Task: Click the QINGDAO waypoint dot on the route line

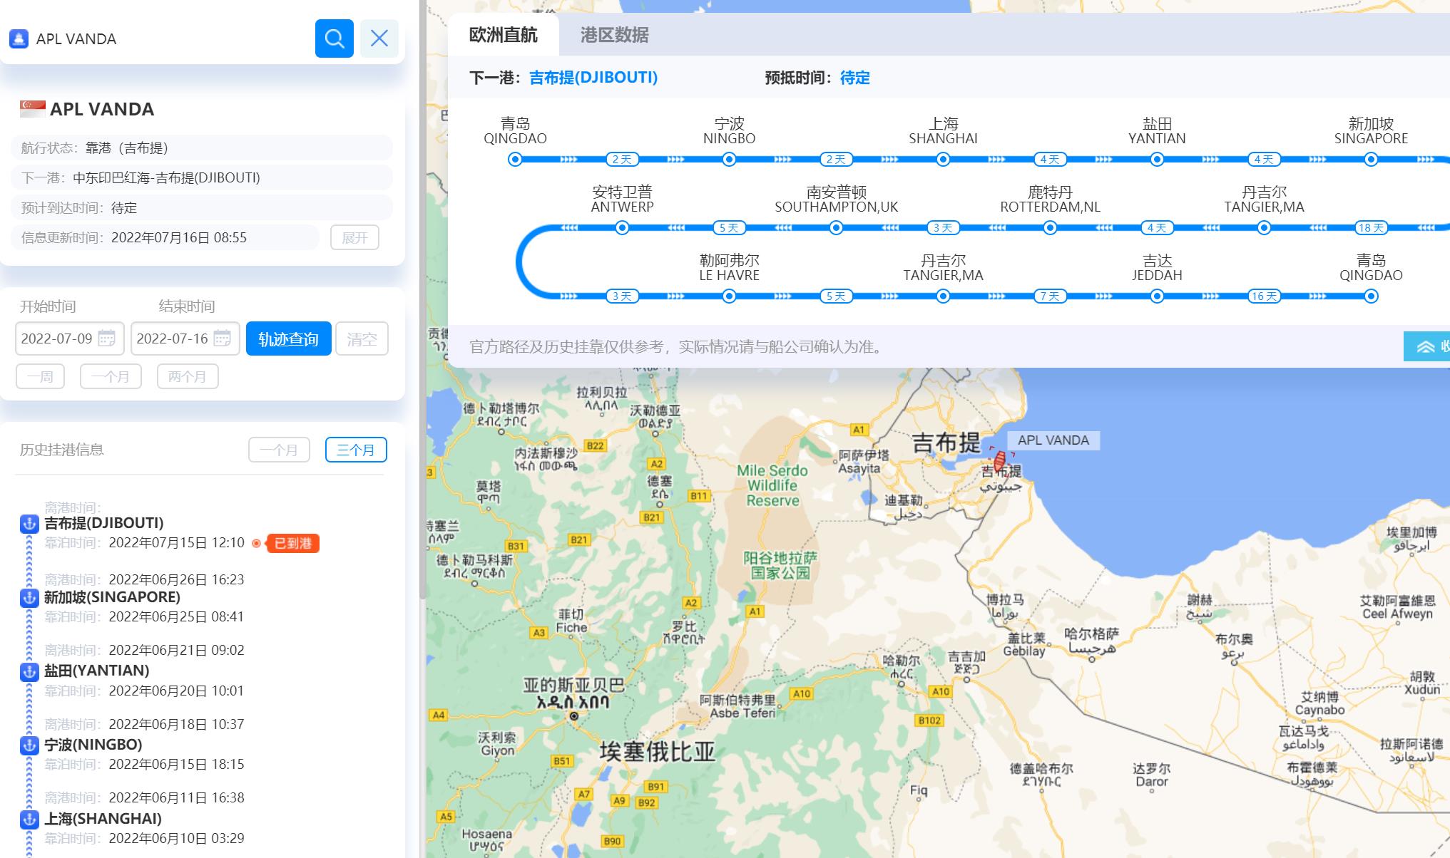Action: pos(515,160)
